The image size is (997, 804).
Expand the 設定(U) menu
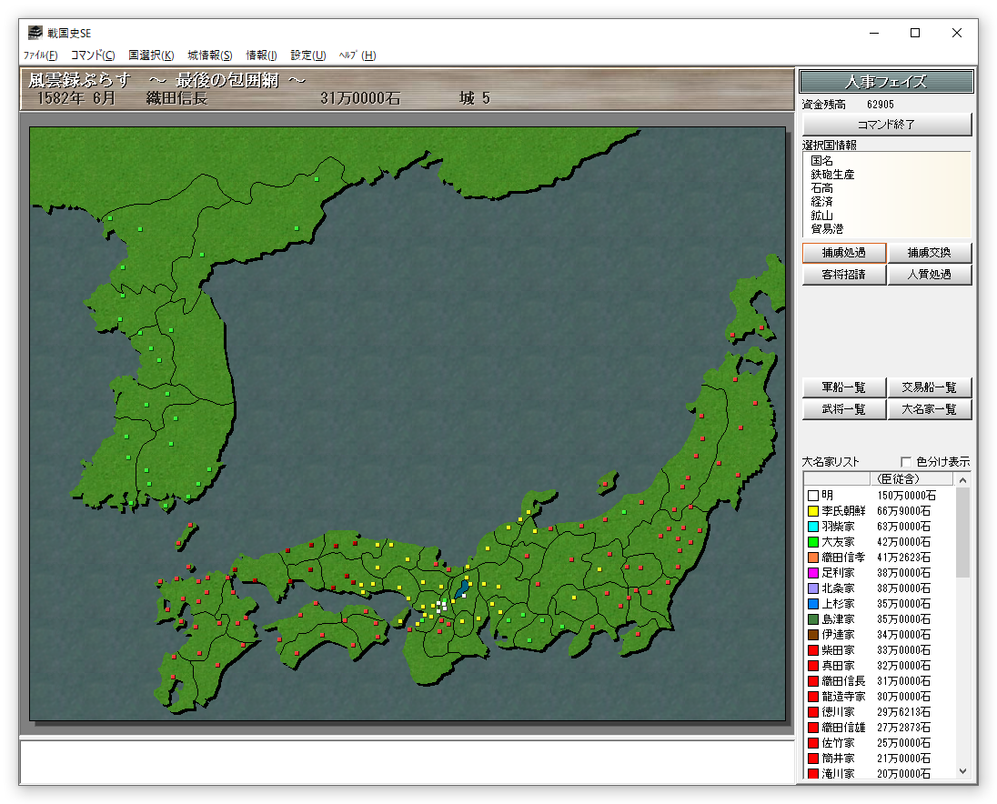point(307,55)
